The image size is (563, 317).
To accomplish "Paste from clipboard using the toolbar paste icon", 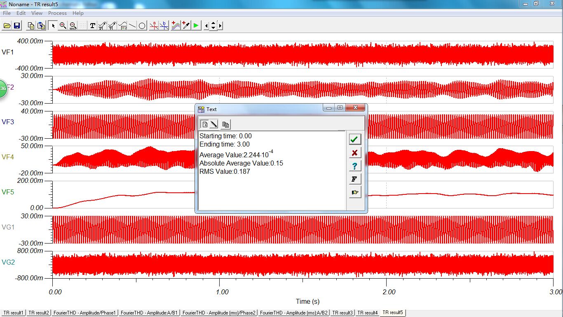I will tap(41, 26).
